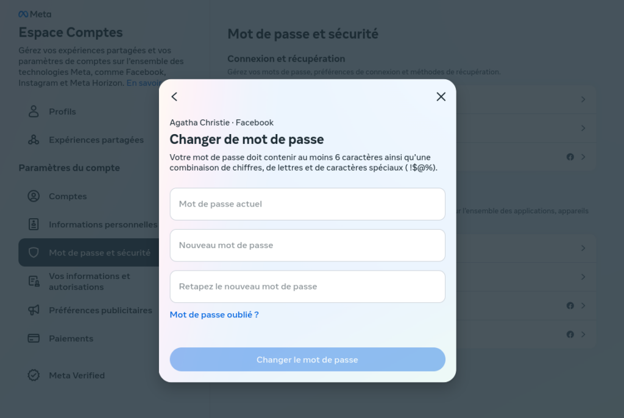Open the Préférences publicitaires megaphone icon
Screen dimensions: 624x418
tap(34, 310)
